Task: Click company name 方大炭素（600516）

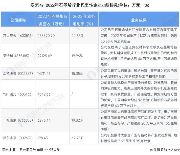Action: [x=18, y=36]
